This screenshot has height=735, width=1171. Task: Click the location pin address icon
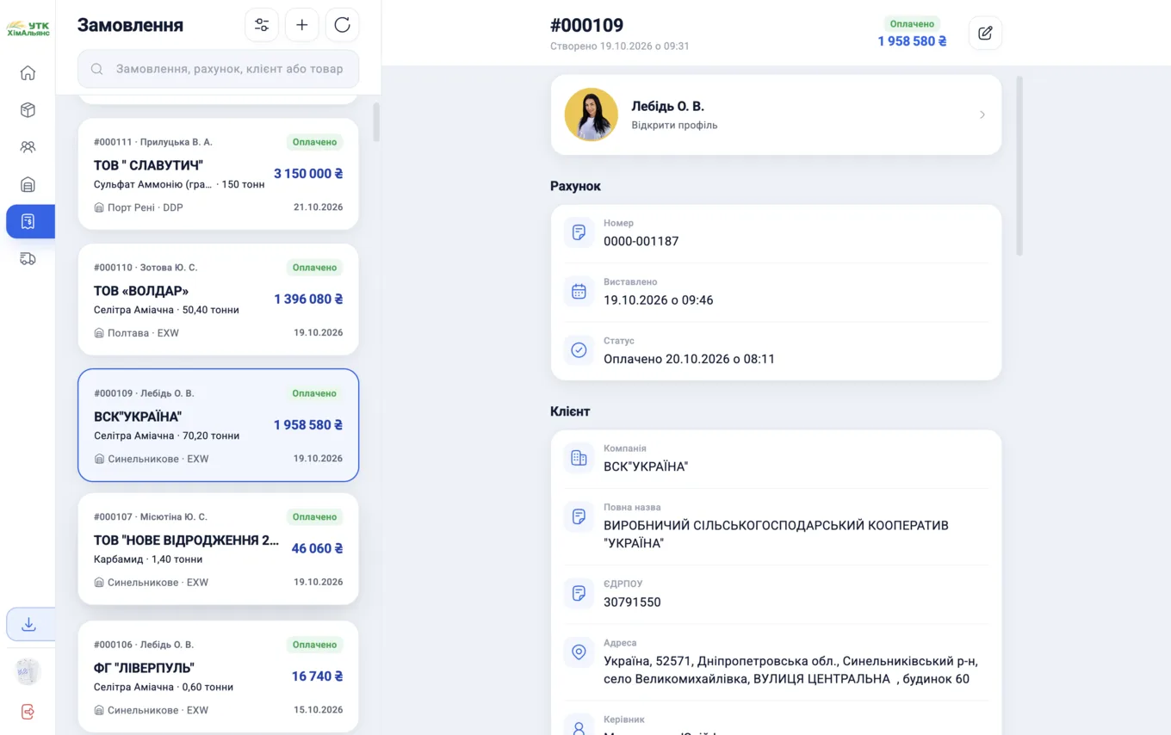[579, 652]
